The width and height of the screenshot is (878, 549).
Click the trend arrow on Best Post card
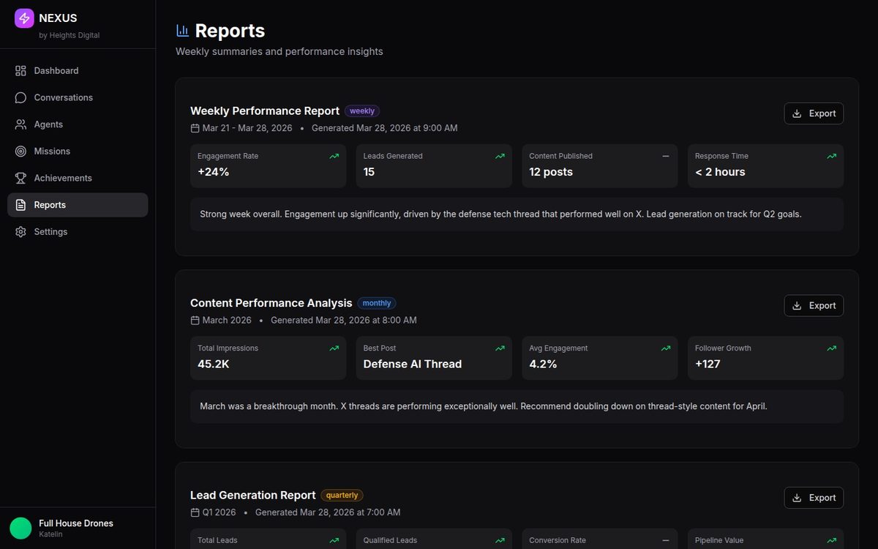pos(500,348)
